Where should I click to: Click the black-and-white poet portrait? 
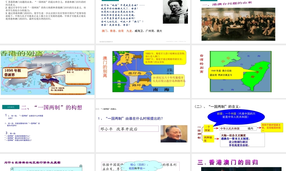pyautogui.click(x=175, y=12)
